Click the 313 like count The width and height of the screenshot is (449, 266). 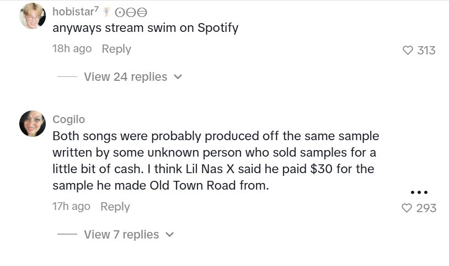pos(426,51)
